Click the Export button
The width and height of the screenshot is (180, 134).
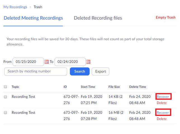pos(101,71)
